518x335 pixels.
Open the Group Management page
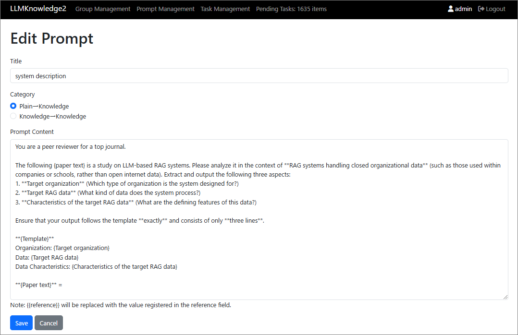[x=103, y=9]
